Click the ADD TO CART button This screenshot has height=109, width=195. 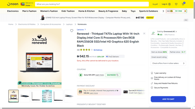(x=168, y=99)
